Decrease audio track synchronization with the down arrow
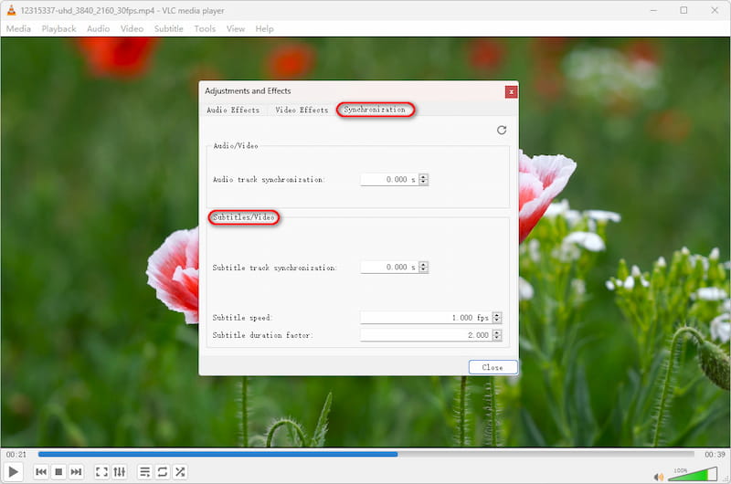731x484 pixels. click(423, 182)
